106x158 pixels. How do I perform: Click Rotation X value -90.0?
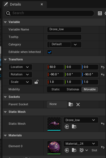(x=56, y=75)
